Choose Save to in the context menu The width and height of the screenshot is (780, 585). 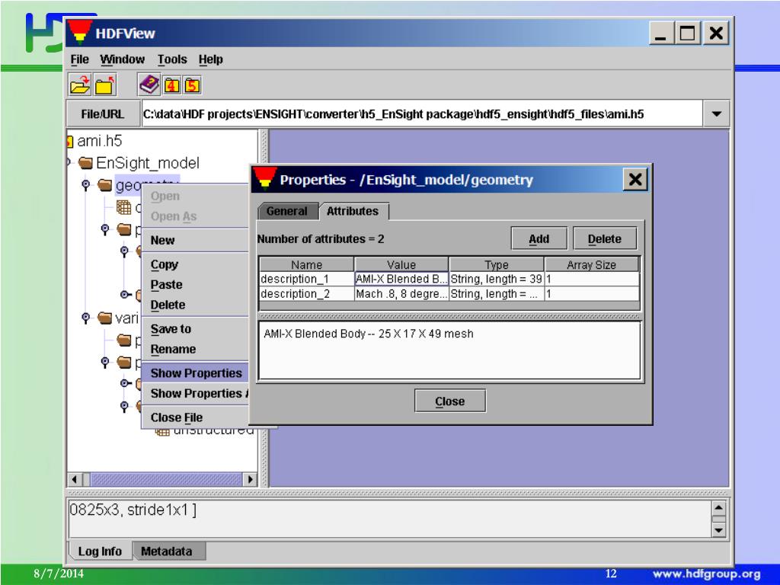point(195,329)
